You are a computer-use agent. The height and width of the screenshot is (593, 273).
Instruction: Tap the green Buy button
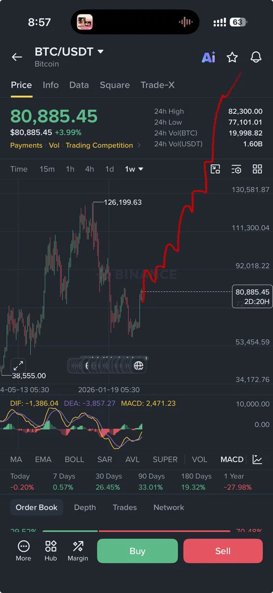(137, 551)
